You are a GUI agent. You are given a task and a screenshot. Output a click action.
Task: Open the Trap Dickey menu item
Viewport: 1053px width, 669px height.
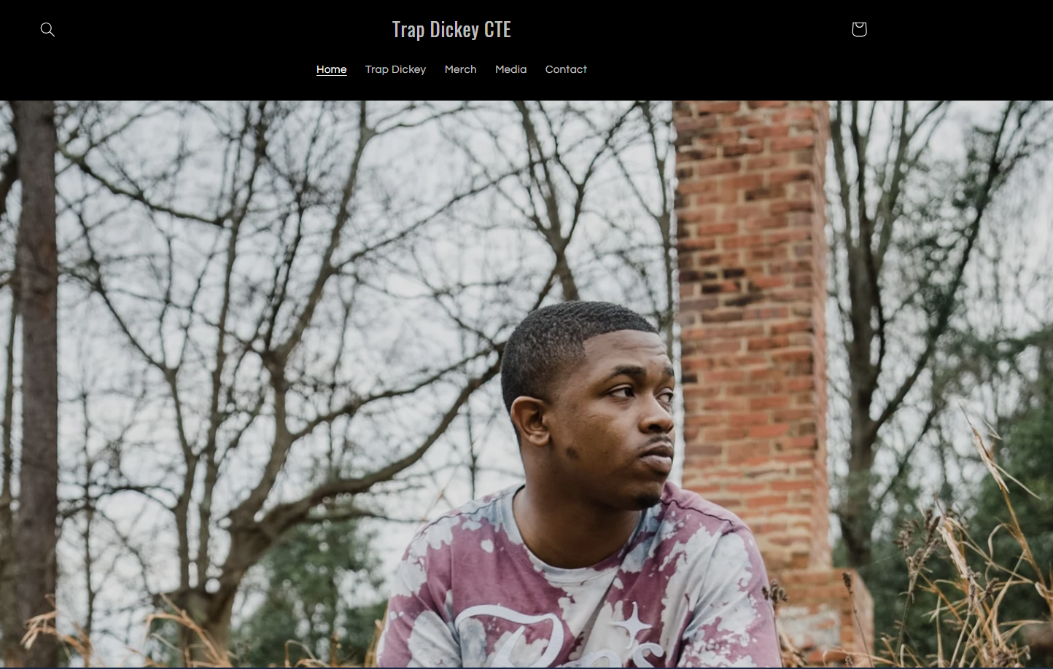coord(395,69)
